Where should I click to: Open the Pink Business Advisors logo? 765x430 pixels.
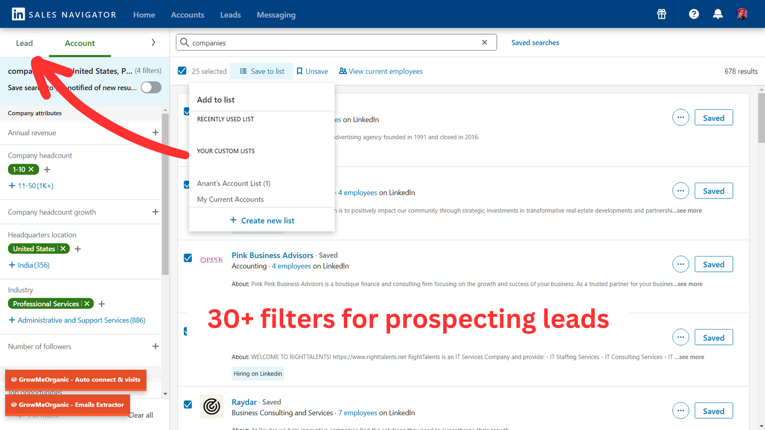coord(212,260)
